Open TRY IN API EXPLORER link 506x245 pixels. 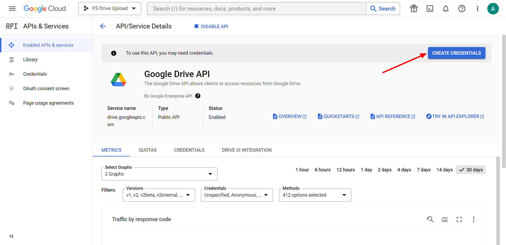coord(455,116)
